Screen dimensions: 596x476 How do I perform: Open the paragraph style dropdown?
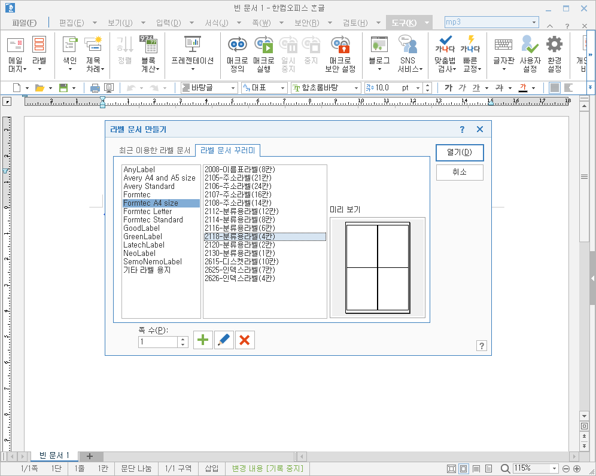pyautogui.click(x=233, y=88)
